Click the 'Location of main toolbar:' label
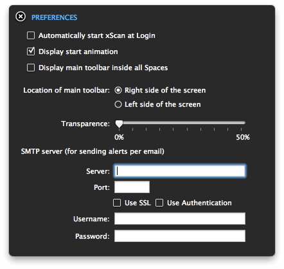The height and width of the screenshot is (269, 284). pyautogui.click(x=66, y=90)
